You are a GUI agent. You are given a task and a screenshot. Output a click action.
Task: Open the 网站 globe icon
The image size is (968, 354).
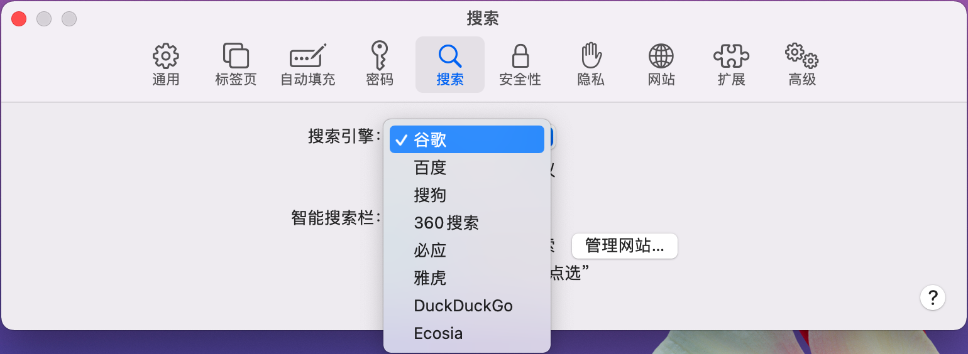pos(661,56)
